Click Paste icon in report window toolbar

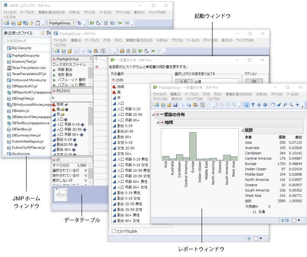click(195, 105)
